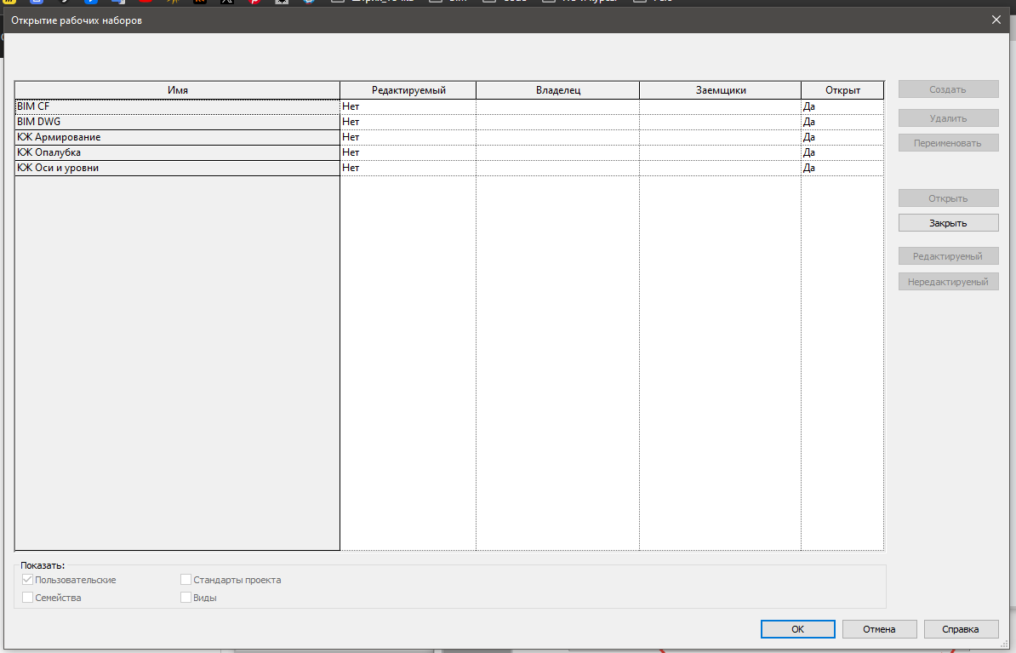Enable the Семейства checkbox

point(27,598)
